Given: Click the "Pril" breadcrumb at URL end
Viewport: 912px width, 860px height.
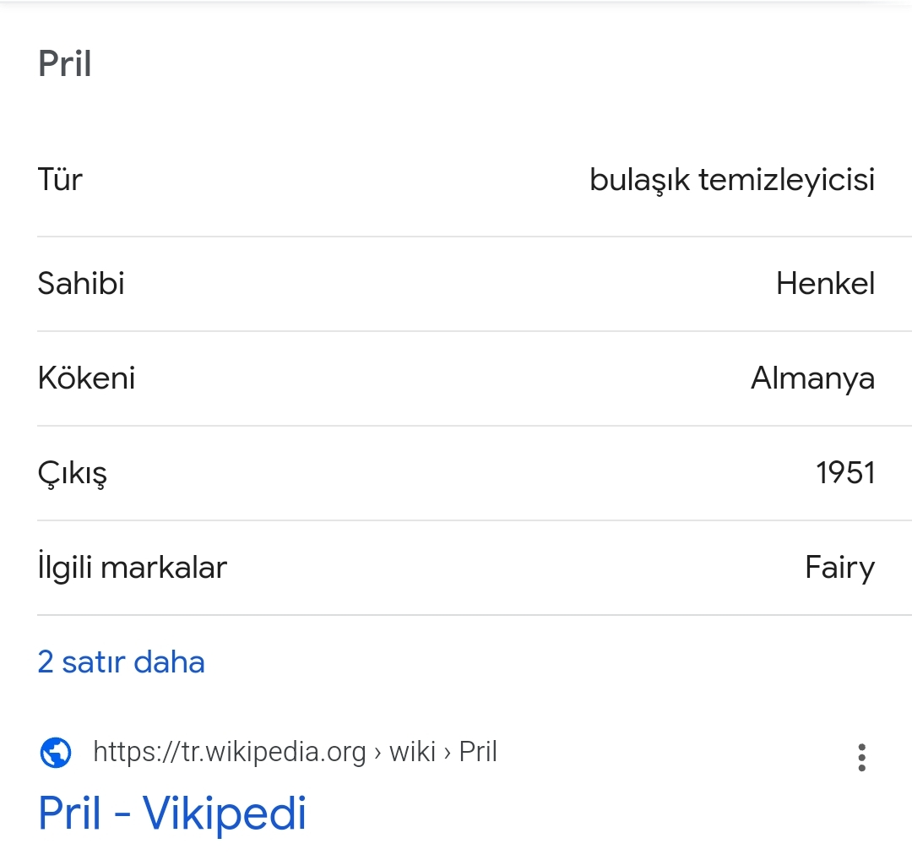Looking at the screenshot, I should [478, 751].
